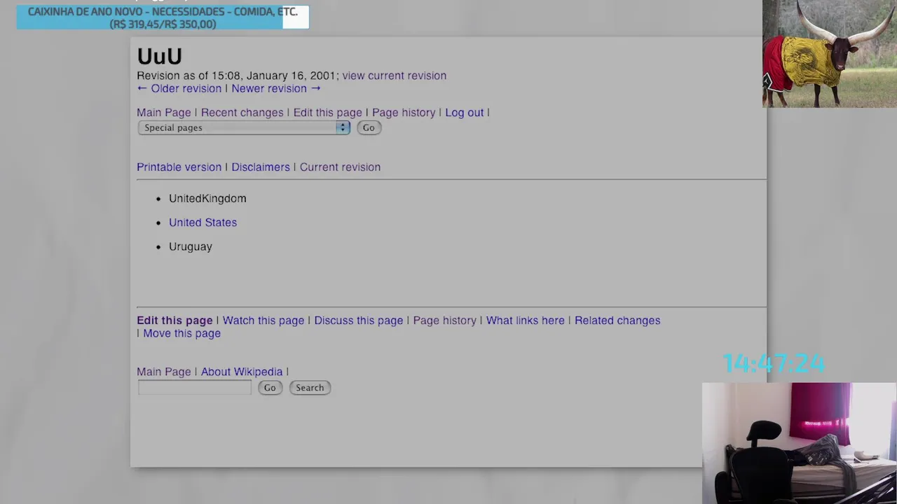Focus the footer search input field
This screenshot has height=504, width=897.
point(194,387)
